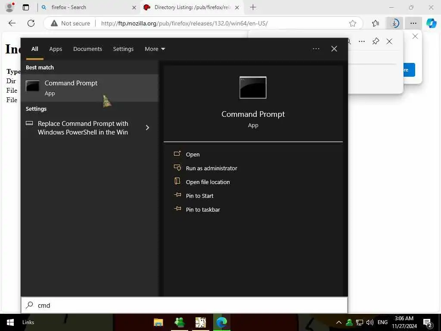Open Command Prompt best match result
The image size is (441, 331).
click(x=90, y=88)
